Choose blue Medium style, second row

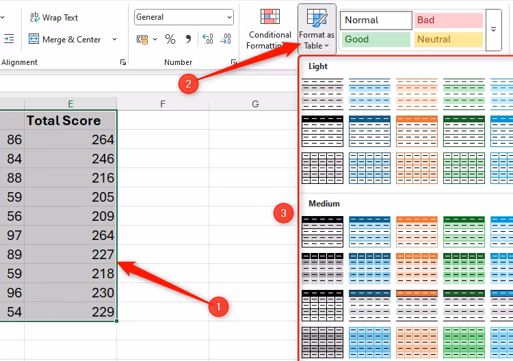[x=369, y=269]
